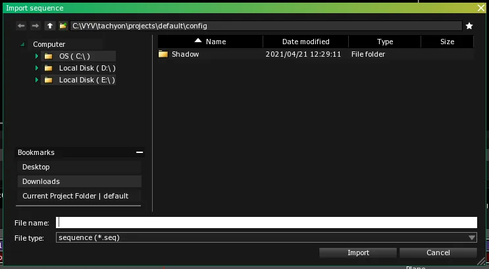The width and height of the screenshot is (489, 269).
Task: Go back with the left arrow button
Action: [21, 26]
